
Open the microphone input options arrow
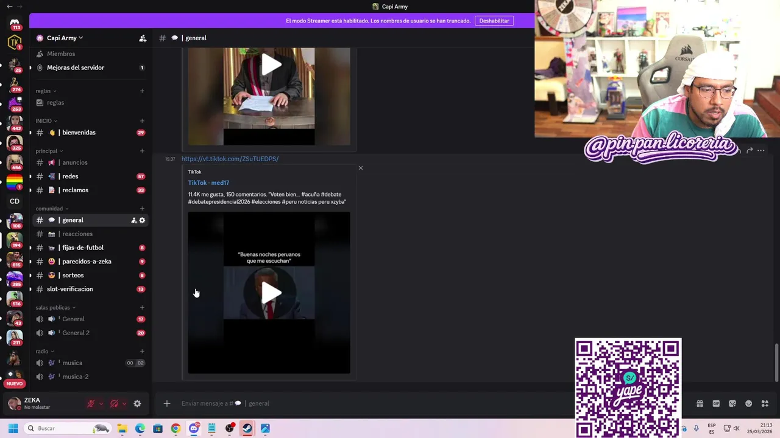click(x=101, y=403)
